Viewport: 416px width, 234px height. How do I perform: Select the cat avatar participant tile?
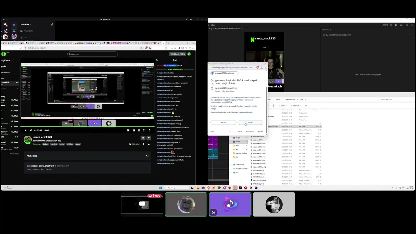186,204
